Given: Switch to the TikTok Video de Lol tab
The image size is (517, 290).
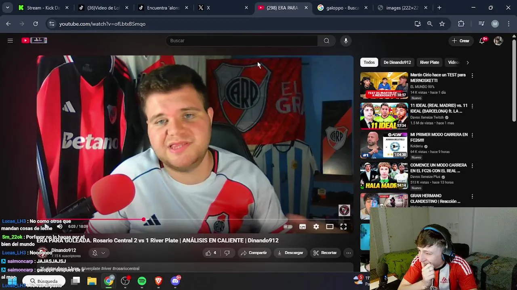Looking at the screenshot, I should click(103, 8).
